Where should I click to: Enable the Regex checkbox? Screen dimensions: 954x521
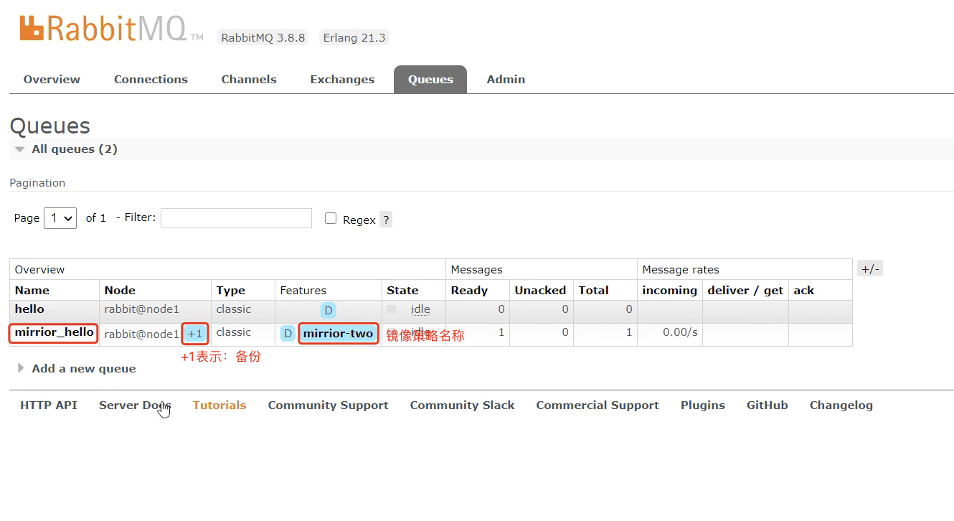[x=331, y=218]
